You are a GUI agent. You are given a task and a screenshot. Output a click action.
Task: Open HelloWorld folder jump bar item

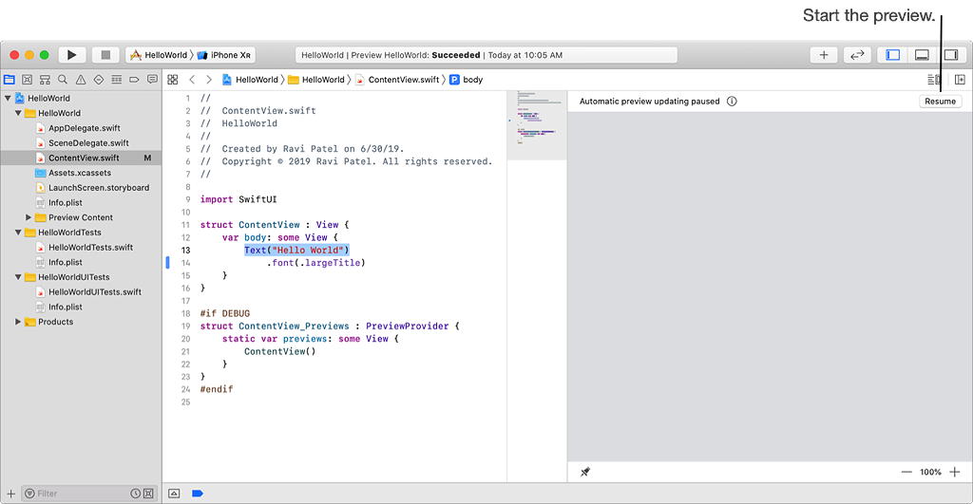click(x=315, y=80)
